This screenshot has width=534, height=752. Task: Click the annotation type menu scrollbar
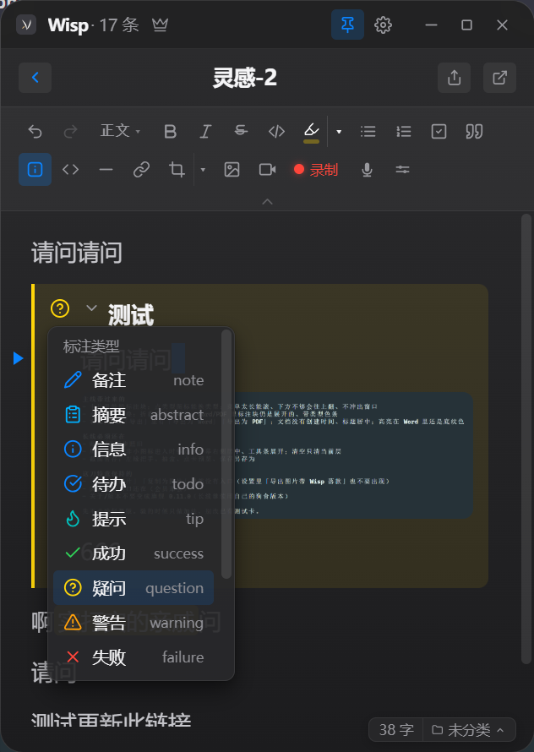pos(226,455)
